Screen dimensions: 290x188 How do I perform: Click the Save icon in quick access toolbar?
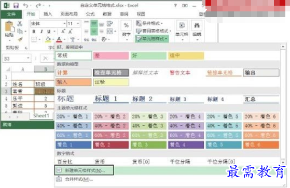coord(16,5)
